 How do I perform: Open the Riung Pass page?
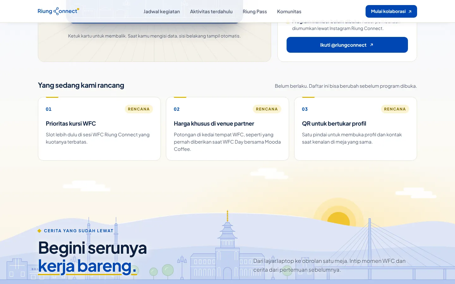[x=255, y=11]
